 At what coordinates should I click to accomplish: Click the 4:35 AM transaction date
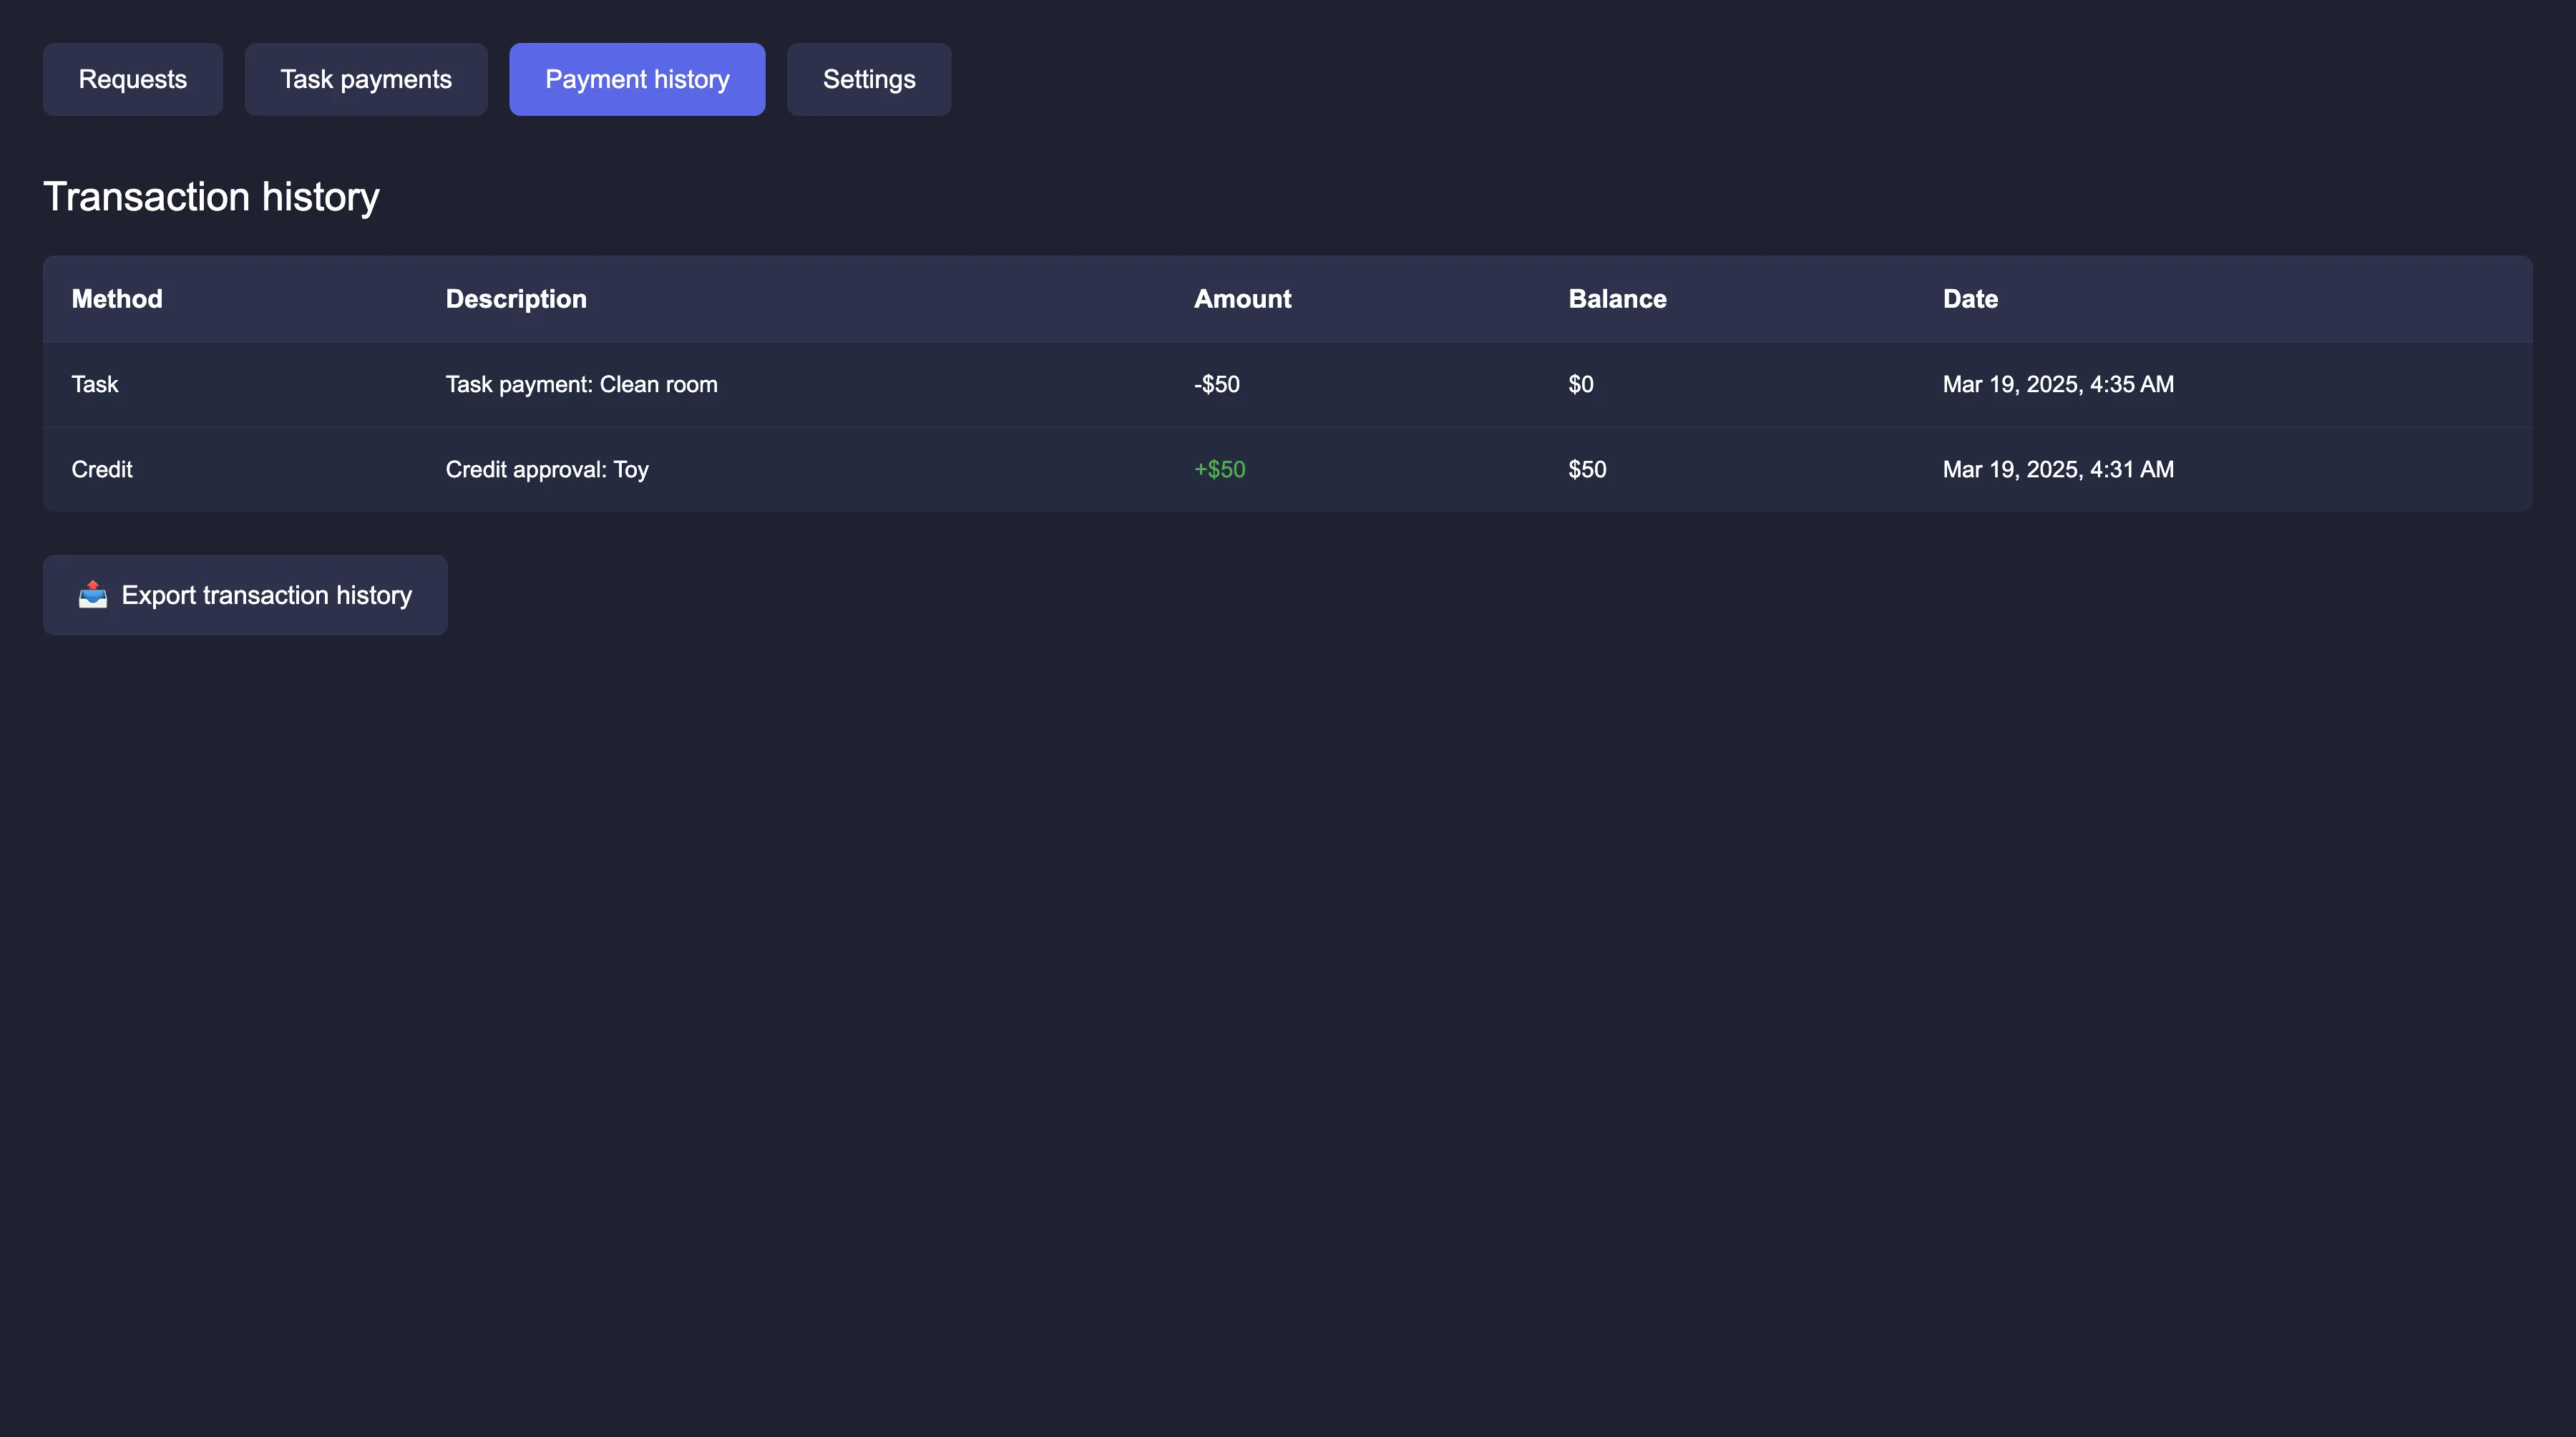coord(2057,384)
